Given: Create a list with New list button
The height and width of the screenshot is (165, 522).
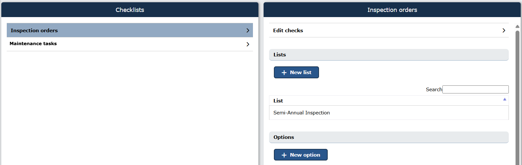Looking at the screenshot, I should (x=296, y=73).
